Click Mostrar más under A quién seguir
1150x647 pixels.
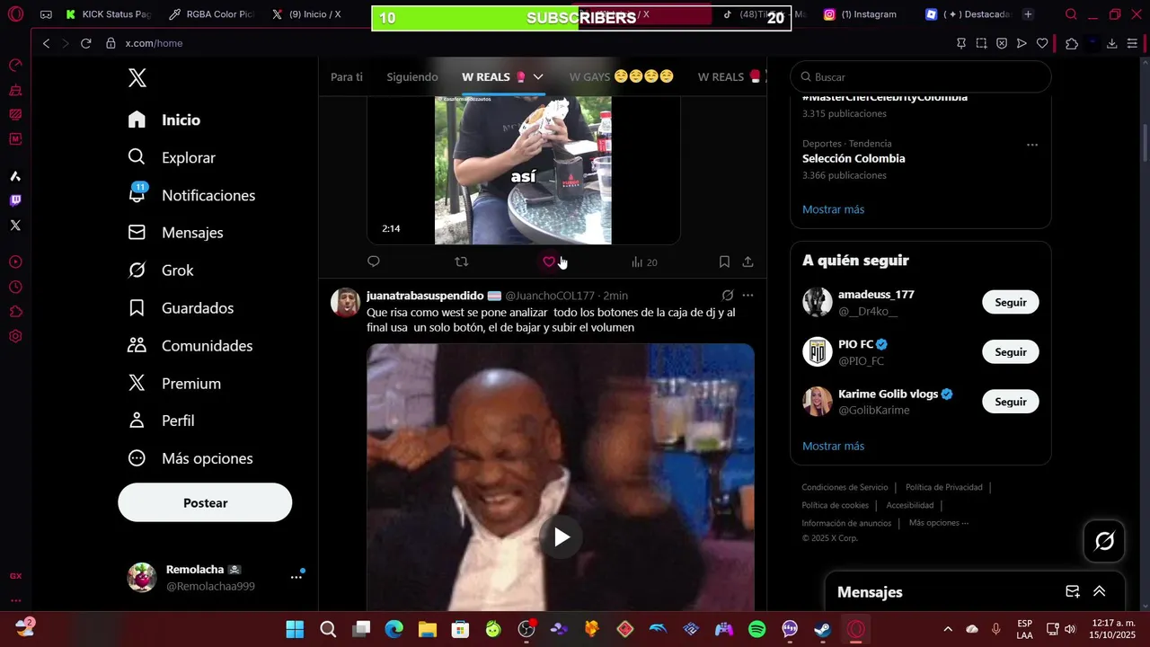pyautogui.click(x=833, y=446)
